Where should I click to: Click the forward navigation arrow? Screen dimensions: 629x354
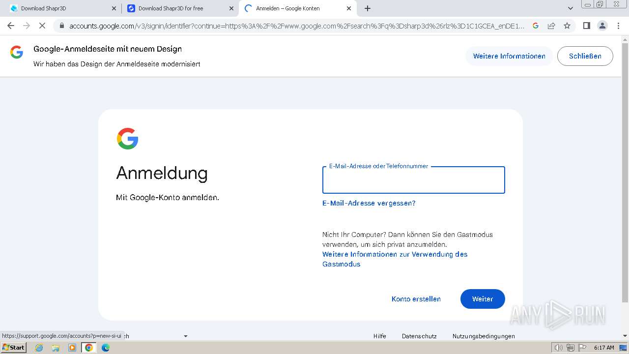click(27, 26)
